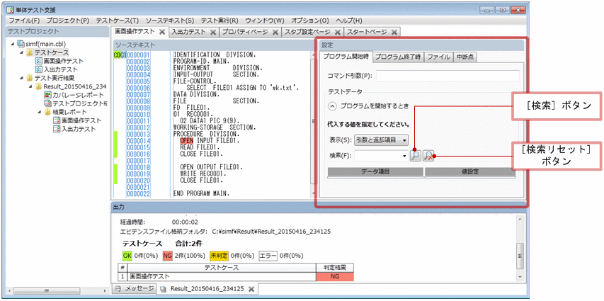Open the テスト実行(R) menu
Image resolution: width=604 pixels, height=301 pixels.
pos(220,21)
